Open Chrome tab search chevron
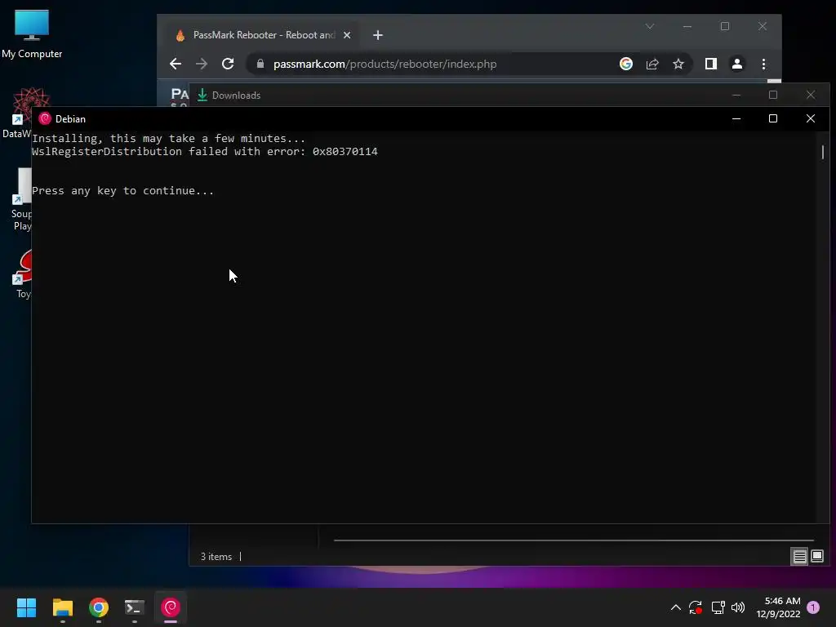 coord(649,26)
